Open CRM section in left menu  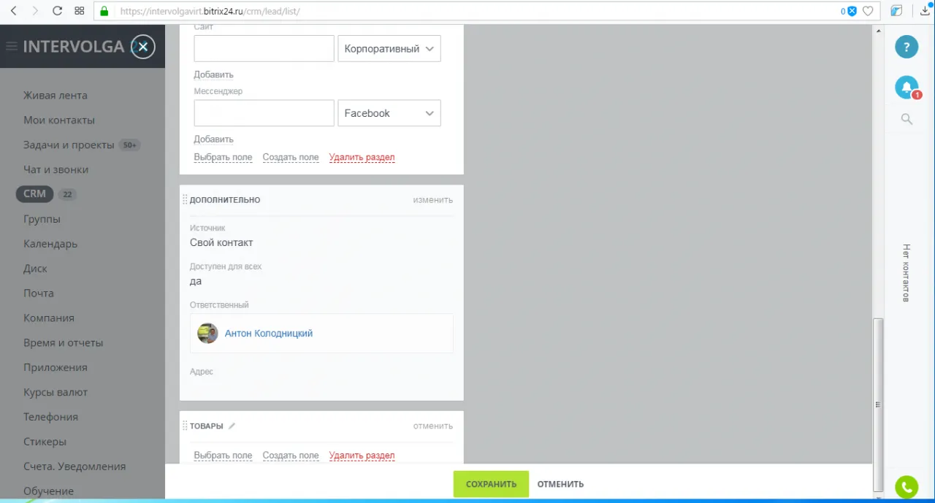tap(34, 194)
